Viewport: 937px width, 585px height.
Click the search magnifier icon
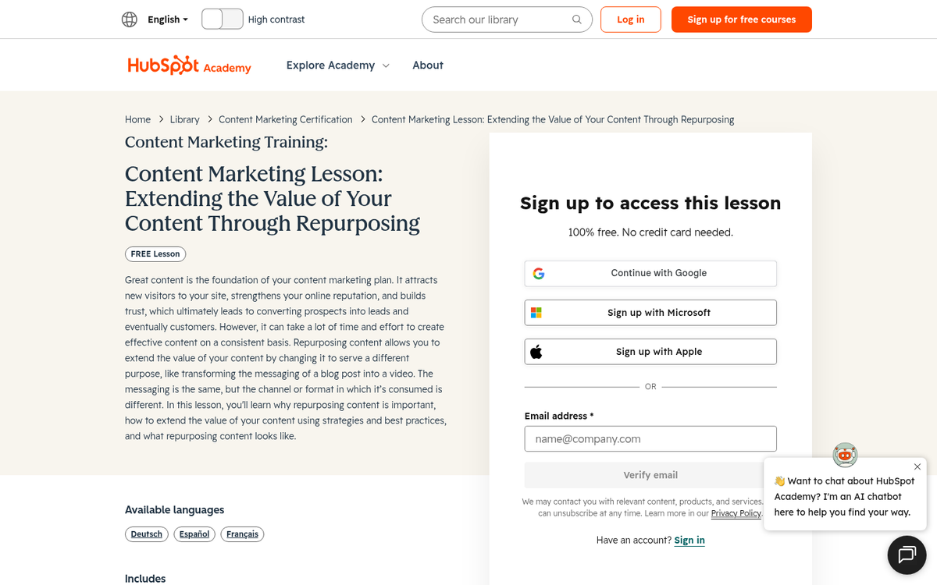pos(576,19)
